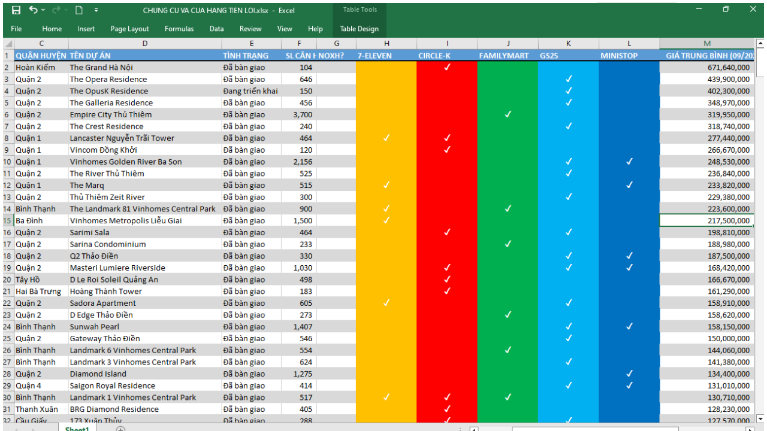Select cell Vinhomes Golden River Ba Son
This screenshot has width=767, height=431.
click(145, 162)
